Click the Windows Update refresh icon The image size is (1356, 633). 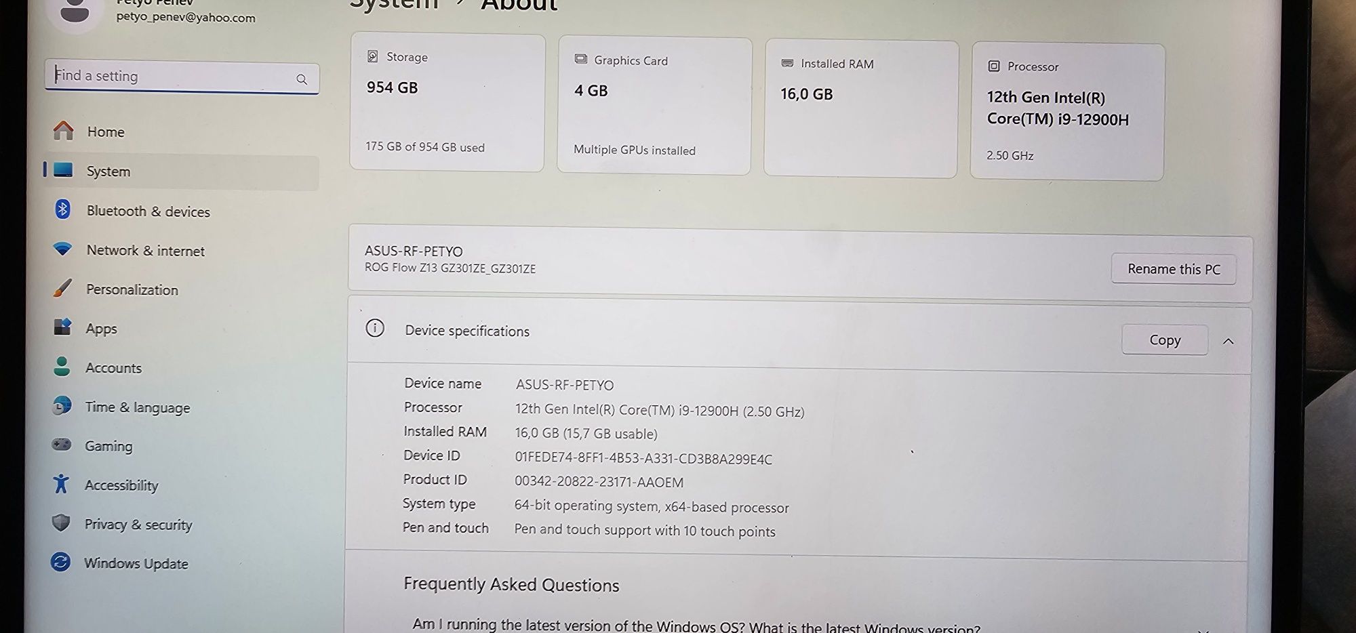(60, 562)
